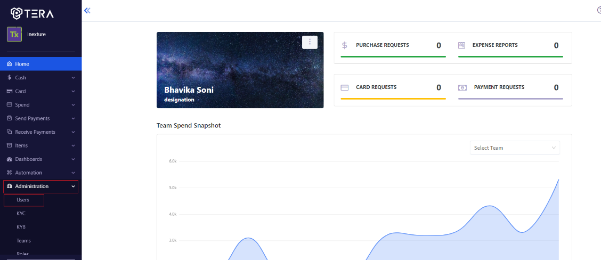Viewport: 601px width, 260px height.
Task: Click the 6.0k axis label
Action: [x=173, y=161]
